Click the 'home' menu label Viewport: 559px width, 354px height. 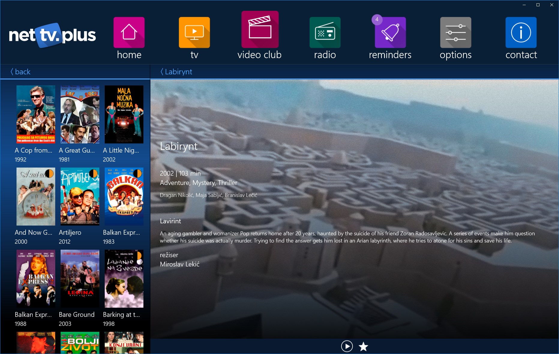click(x=129, y=55)
